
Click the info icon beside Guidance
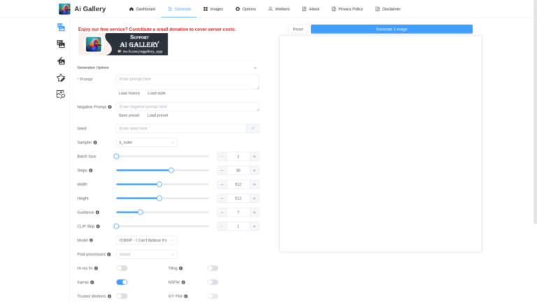(97, 213)
